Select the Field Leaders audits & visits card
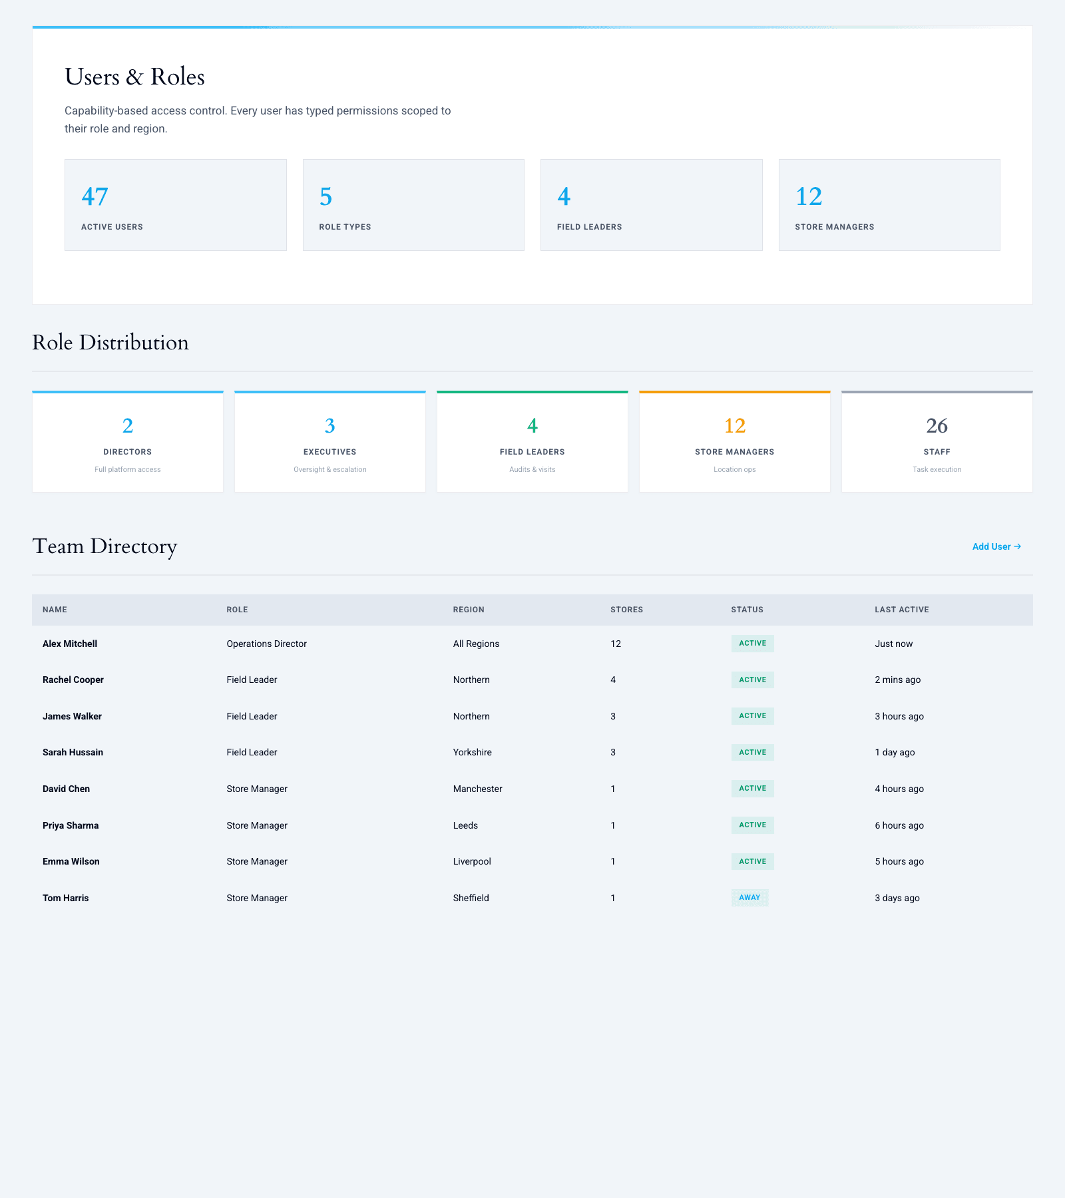 click(x=532, y=443)
